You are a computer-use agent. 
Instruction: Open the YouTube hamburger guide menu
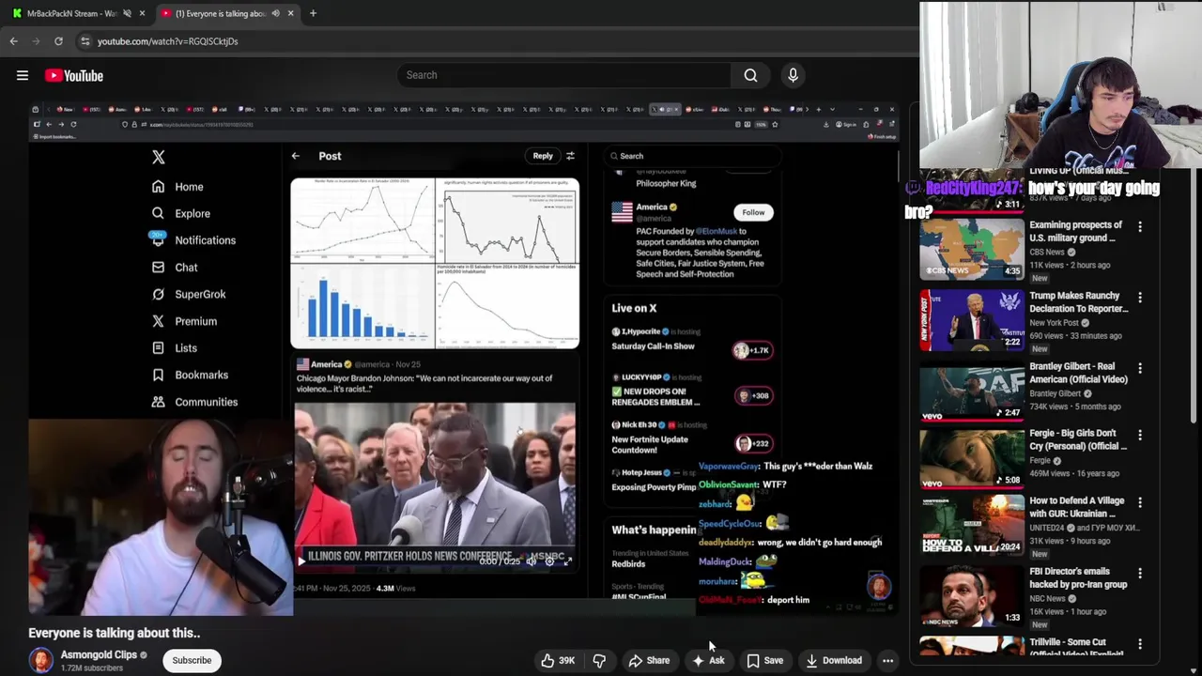tap(23, 75)
